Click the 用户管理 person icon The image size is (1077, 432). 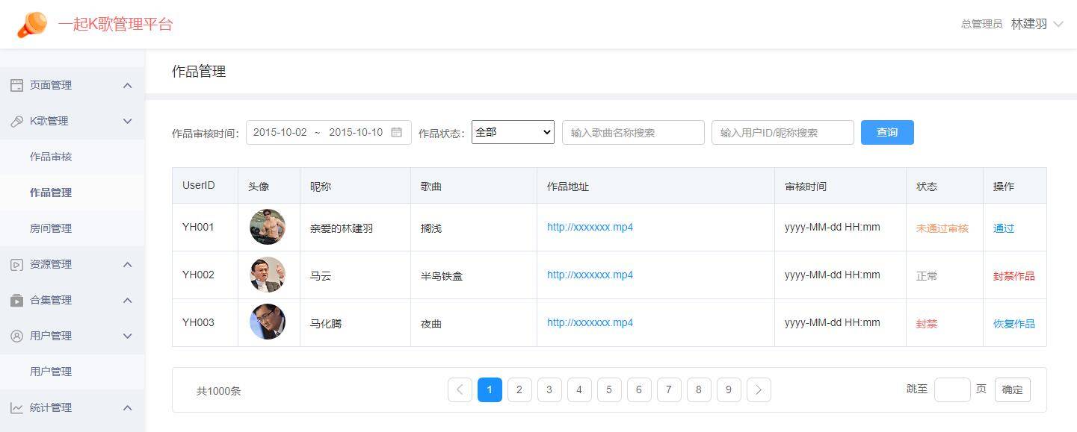[x=16, y=336]
